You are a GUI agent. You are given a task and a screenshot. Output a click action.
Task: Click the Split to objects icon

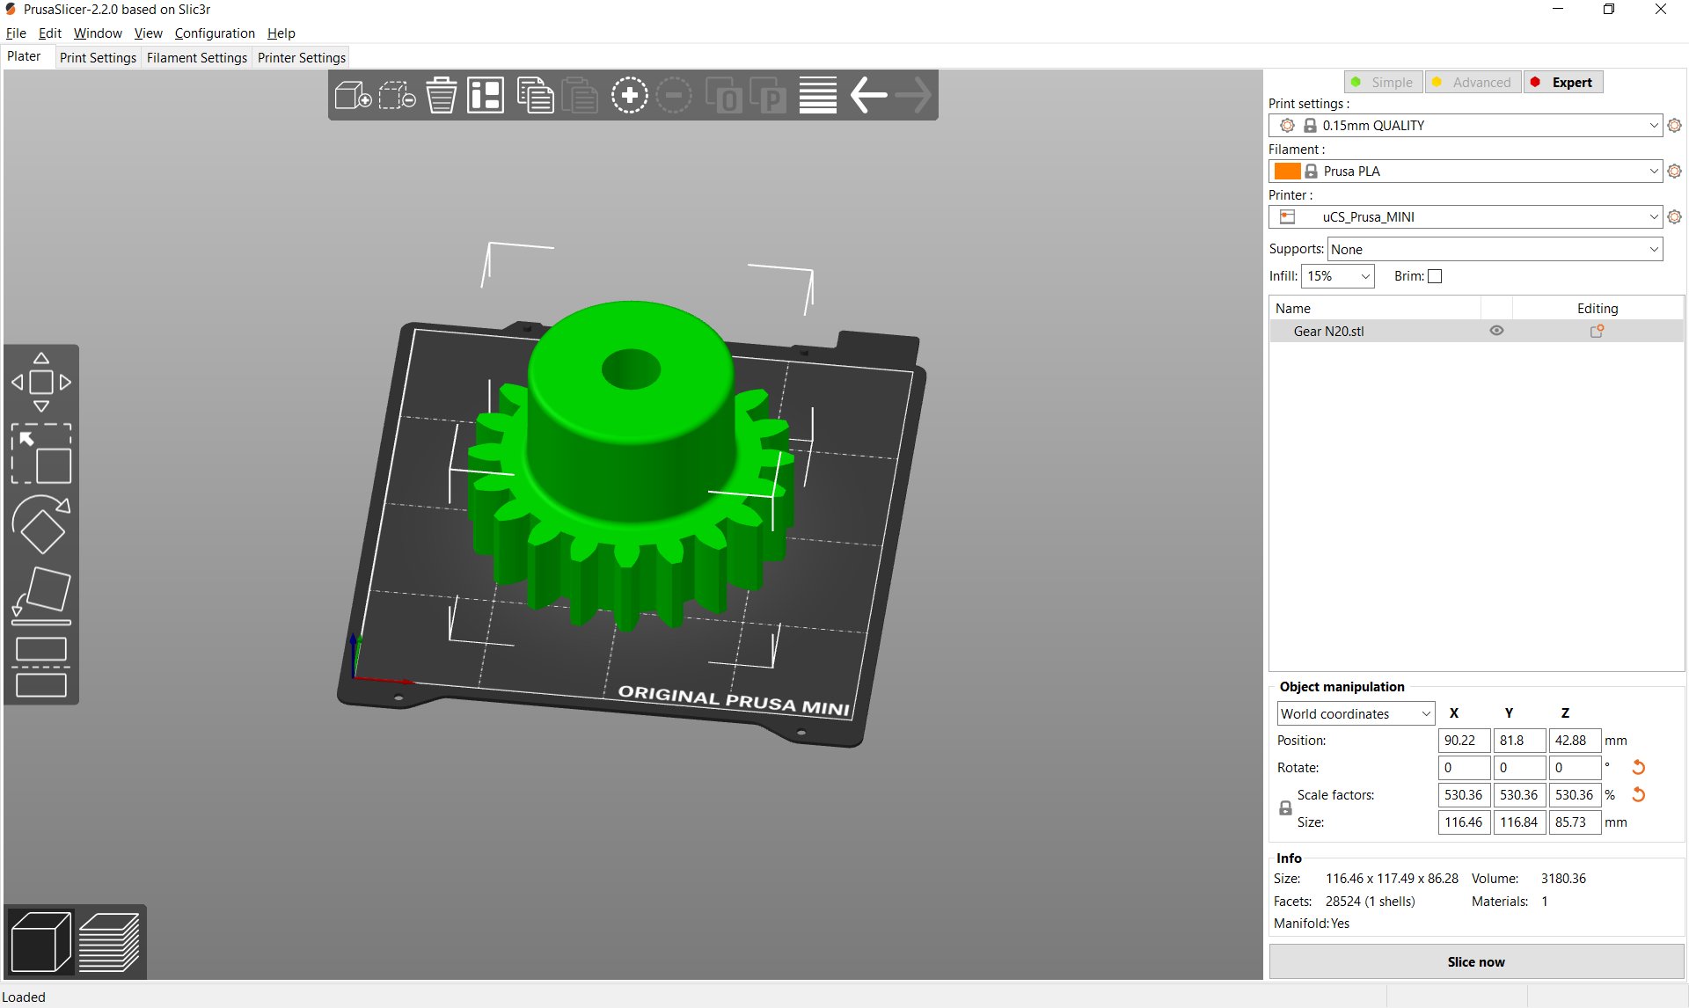(x=724, y=95)
